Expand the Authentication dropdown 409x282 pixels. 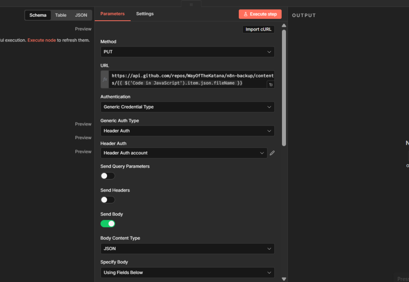(x=187, y=107)
